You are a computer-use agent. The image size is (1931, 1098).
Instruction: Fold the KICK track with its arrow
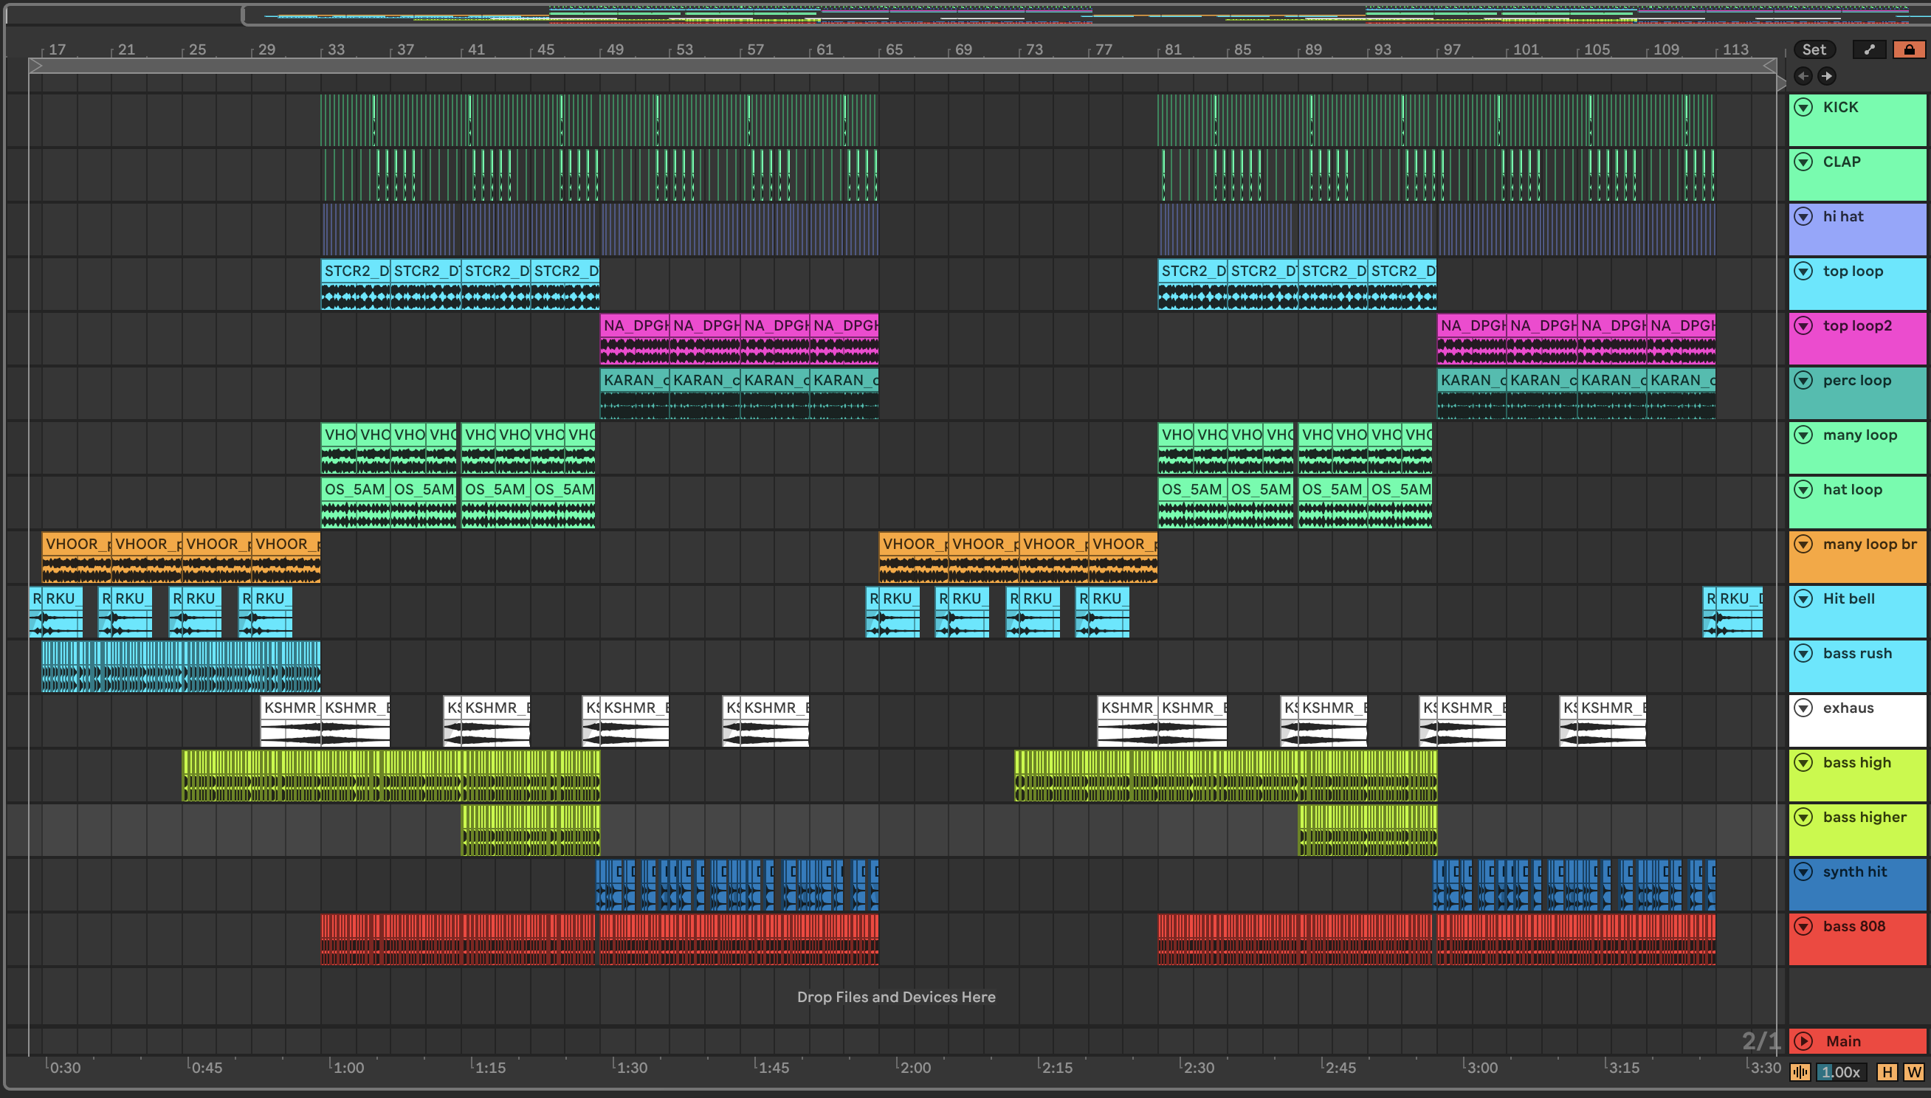(x=1803, y=107)
